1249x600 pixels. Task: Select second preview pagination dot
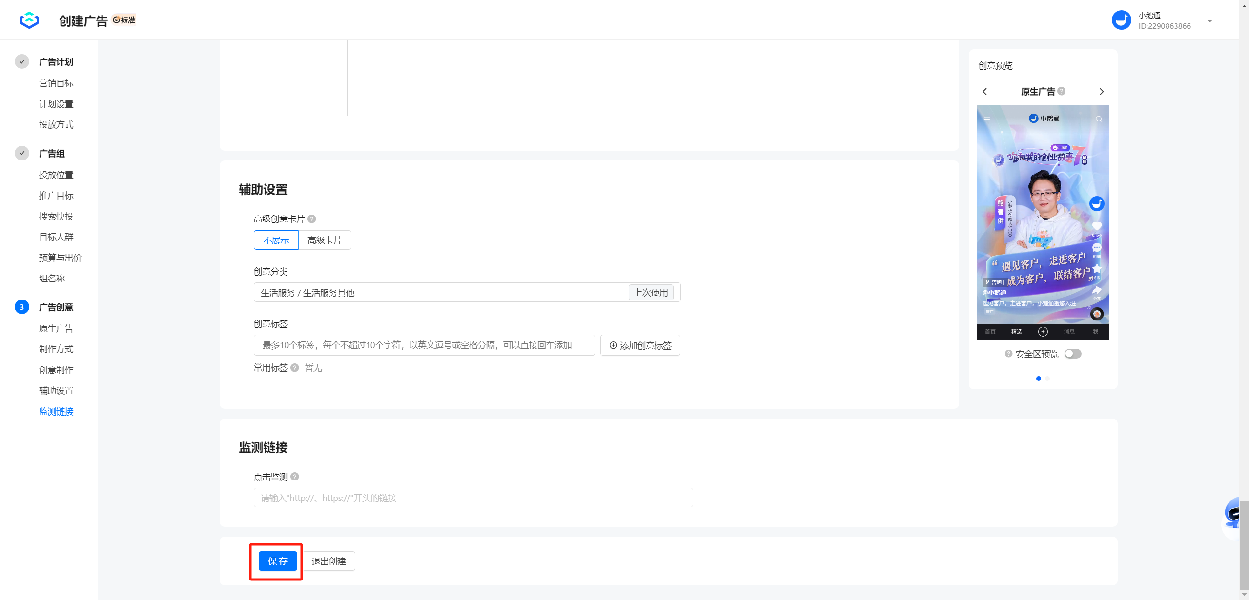(1047, 379)
